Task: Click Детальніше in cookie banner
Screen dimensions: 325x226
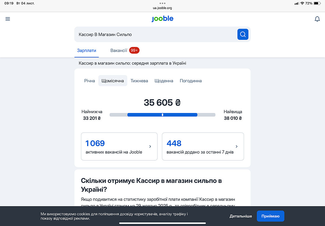Action: point(240,216)
